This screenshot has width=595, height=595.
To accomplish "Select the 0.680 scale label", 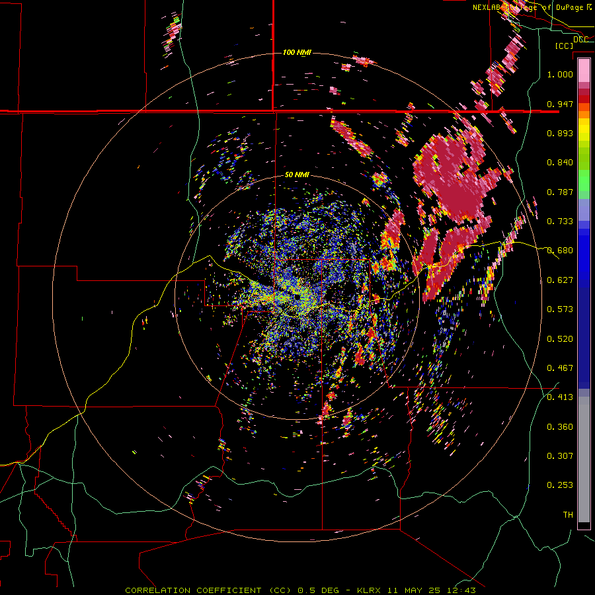I will (x=560, y=250).
